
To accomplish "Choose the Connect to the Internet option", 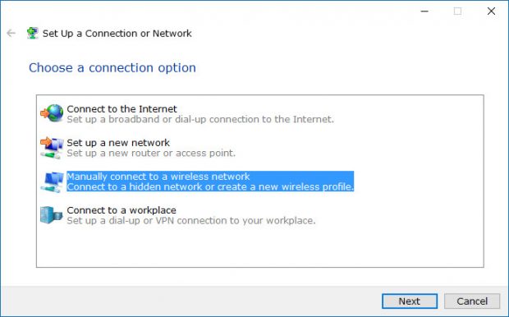I will point(122,108).
